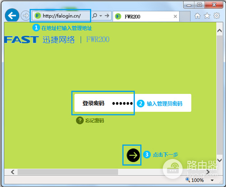Expand the 100% zoom level dropdown

212,180
